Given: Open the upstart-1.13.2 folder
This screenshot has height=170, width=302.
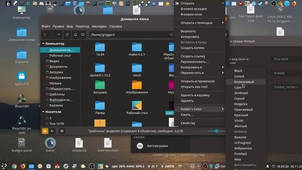Looking at the screenshot, I should tap(100, 70).
